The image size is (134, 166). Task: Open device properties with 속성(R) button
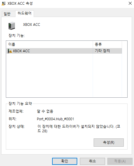point(109,143)
